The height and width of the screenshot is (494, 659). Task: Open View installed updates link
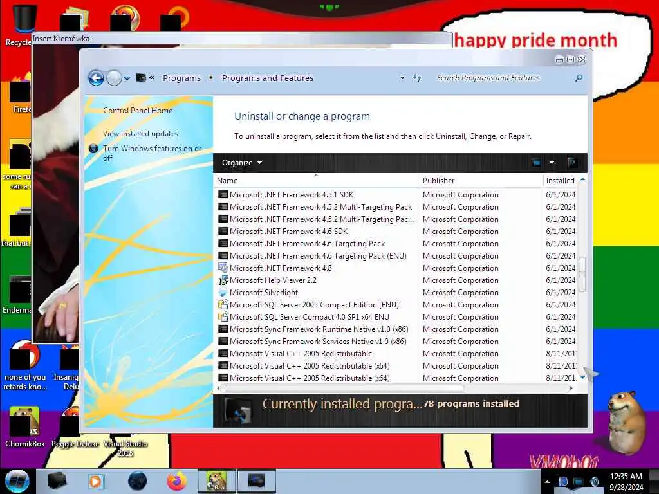[140, 134]
